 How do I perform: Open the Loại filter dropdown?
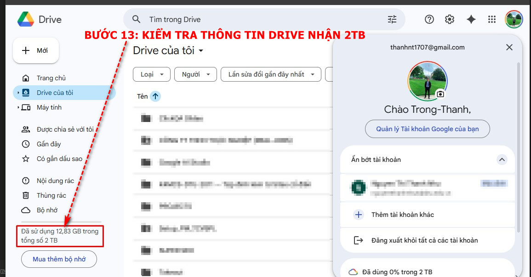[x=151, y=74]
